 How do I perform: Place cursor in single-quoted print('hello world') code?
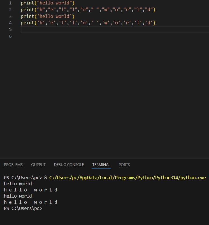coord(48,16)
